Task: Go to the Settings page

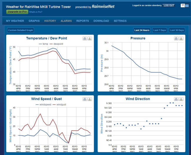Action: point(120,21)
